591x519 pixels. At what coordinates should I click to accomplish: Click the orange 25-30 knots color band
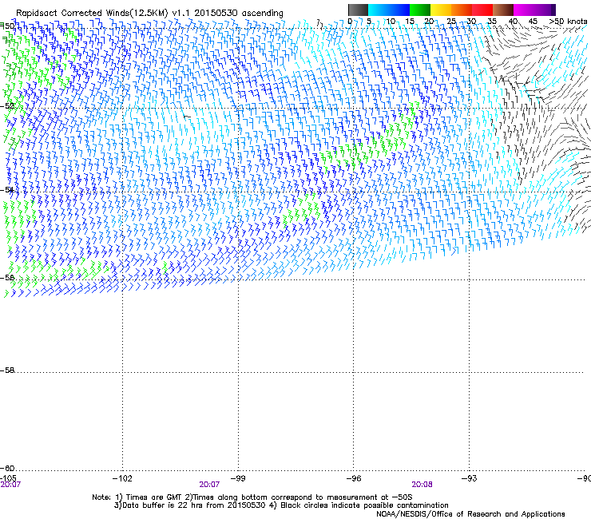(x=462, y=10)
